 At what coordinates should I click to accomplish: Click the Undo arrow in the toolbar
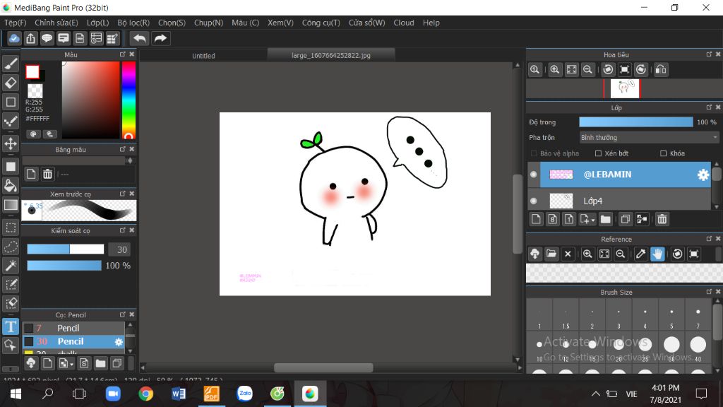(x=139, y=38)
